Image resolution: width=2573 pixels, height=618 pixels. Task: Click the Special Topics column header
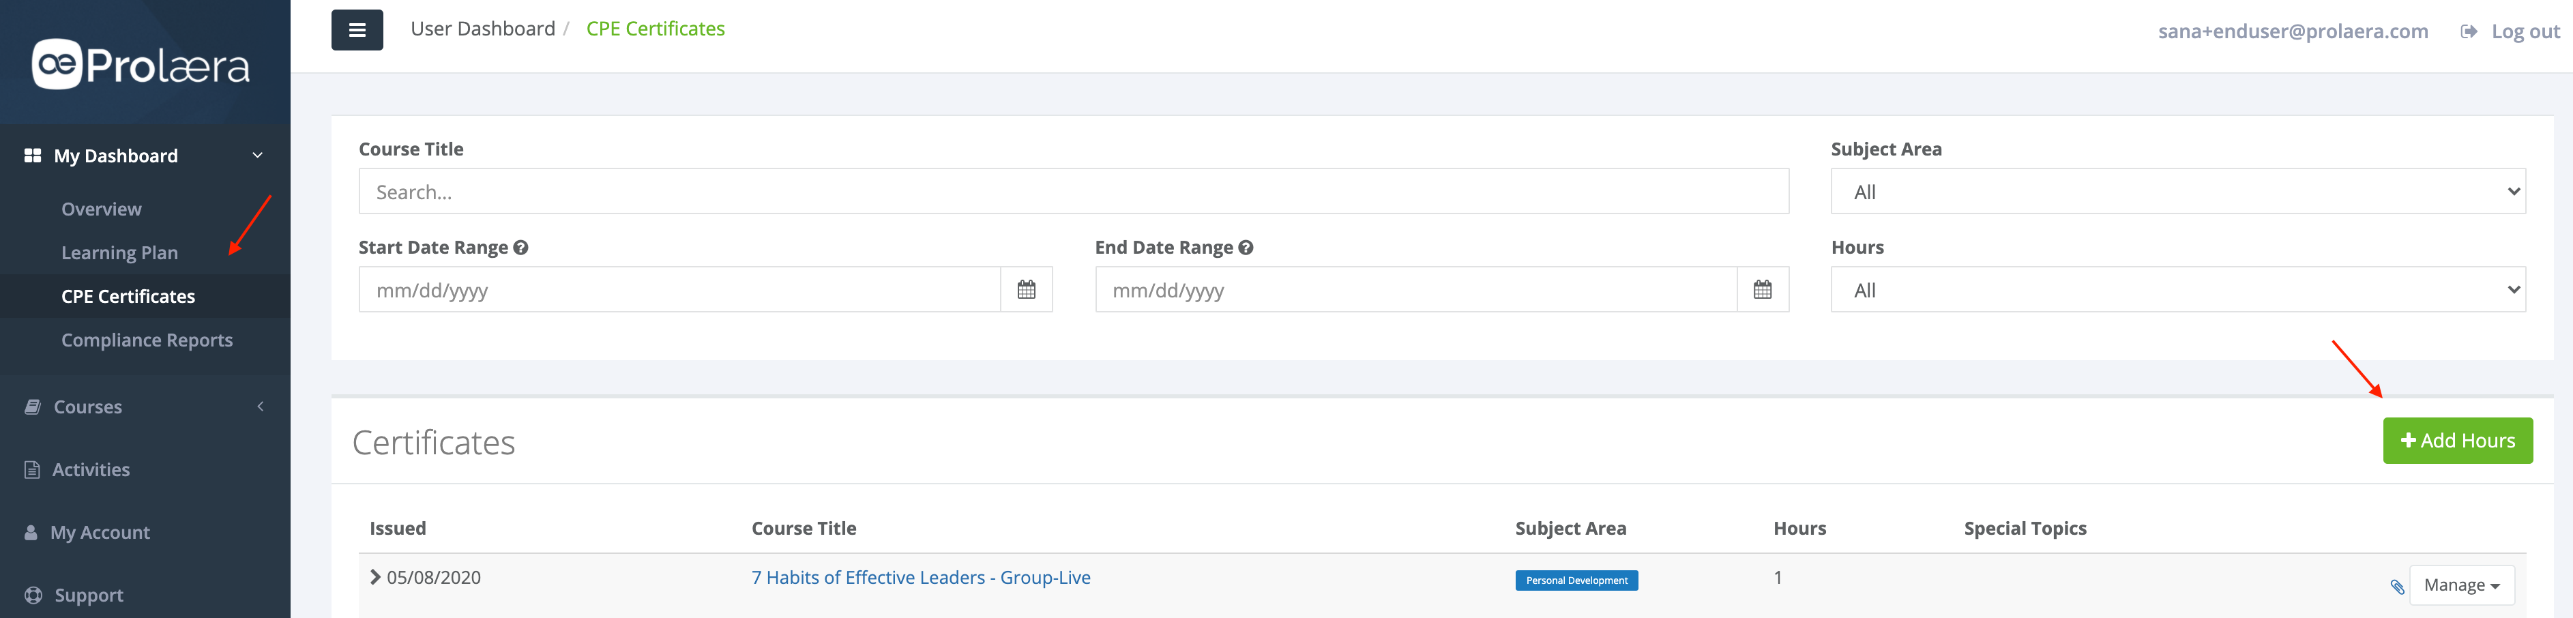2025,528
